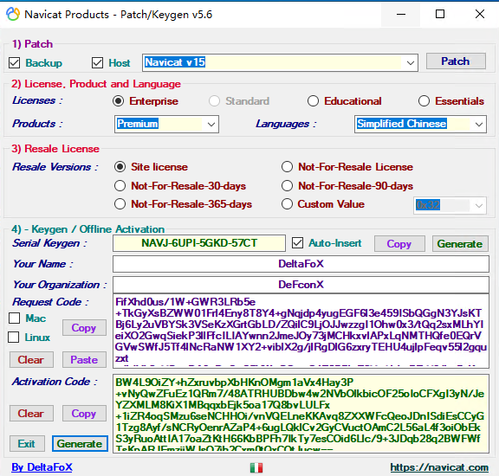The image size is (499, 476).
Task: Copy the serial key
Action: pos(399,244)
